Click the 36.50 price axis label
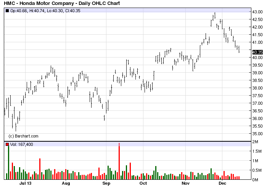The width and height of the screenshot is (267, 195). coord(257,111)
